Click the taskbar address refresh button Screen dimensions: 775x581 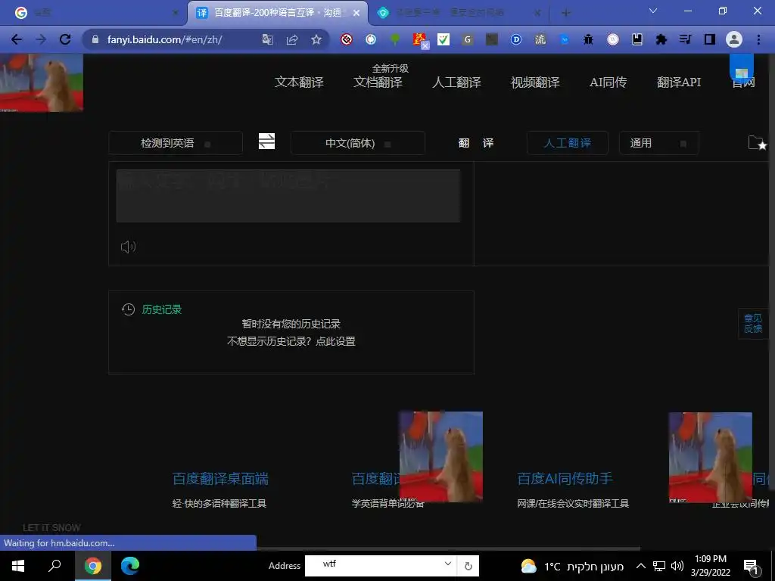pos(468,566)
